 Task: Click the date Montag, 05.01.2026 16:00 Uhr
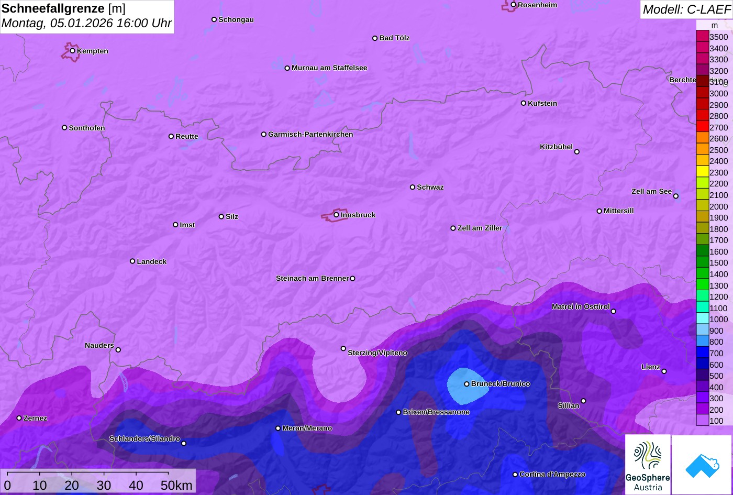[x=86, y=24]
